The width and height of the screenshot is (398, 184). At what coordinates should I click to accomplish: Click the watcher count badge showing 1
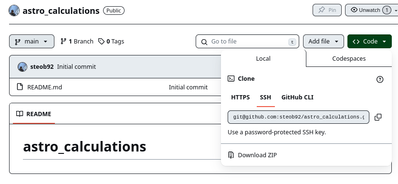(387, 10)
